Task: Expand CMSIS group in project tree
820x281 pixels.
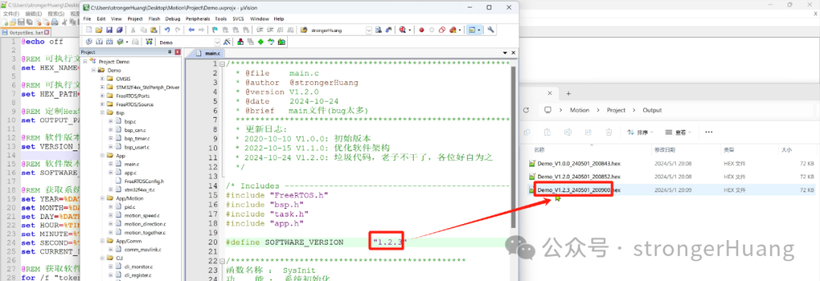Action: click(102, 78)
